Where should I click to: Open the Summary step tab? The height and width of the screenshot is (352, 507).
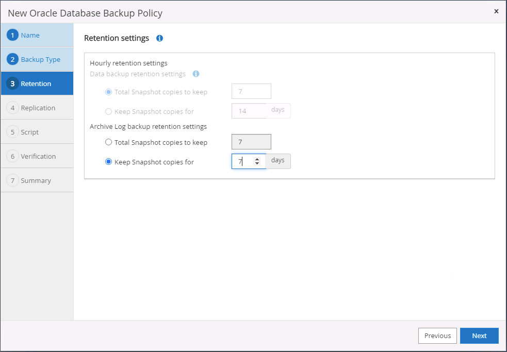coord(36,180)
